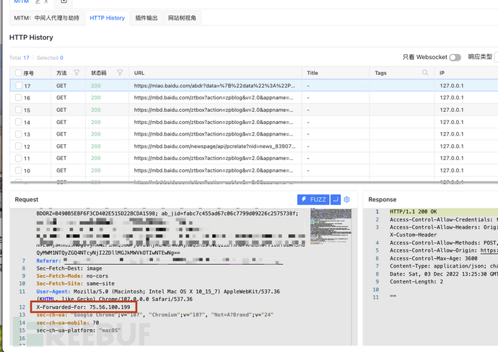Select the checkbox for row 15
The height and width of the screenshot is (352, 498).
point(19,110)
